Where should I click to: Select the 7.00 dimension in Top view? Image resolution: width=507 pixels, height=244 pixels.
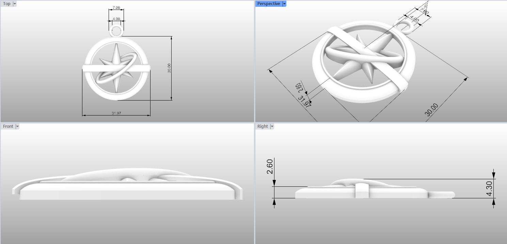(x=116, y=7)
